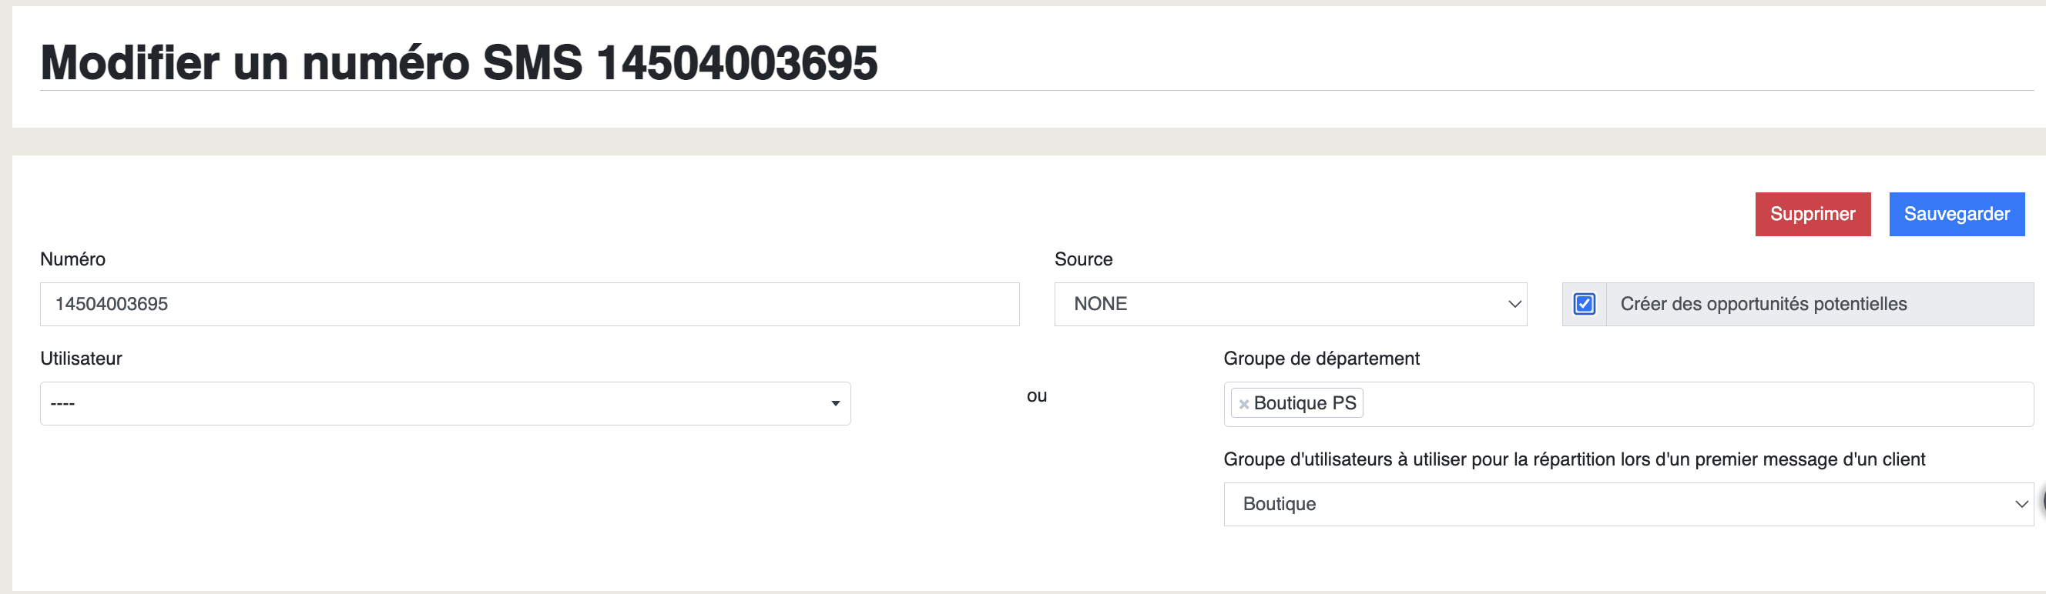Focus the Numéro field containing 14504003695
2046x594 pixels.
529,305
